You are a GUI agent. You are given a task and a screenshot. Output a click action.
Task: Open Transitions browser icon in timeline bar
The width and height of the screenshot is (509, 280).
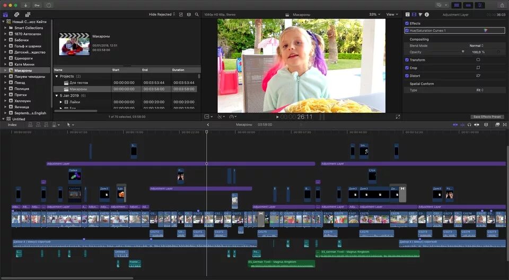pyautogui.click(x=504, y=125)
